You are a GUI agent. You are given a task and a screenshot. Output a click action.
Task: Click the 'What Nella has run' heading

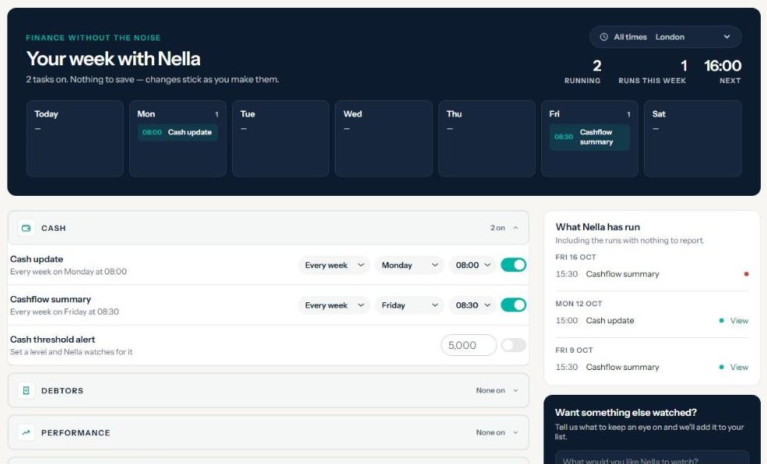click(x=598, y=227)
